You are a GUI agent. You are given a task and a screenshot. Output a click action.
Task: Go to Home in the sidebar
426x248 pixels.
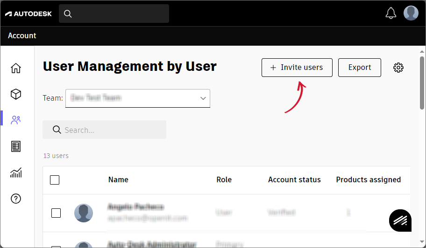tap(16, 68)
